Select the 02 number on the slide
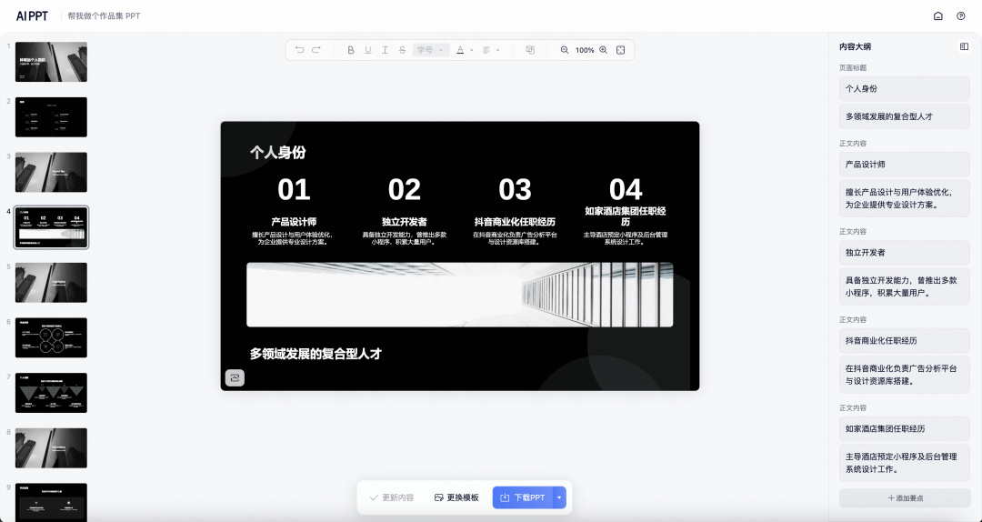 point(404,189)
